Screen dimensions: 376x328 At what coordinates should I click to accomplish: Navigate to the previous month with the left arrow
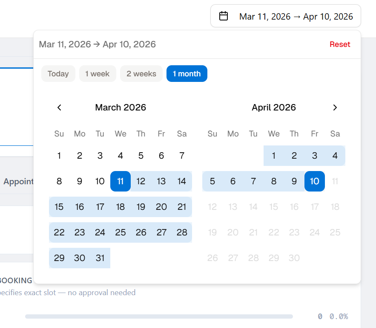point(59,107)
